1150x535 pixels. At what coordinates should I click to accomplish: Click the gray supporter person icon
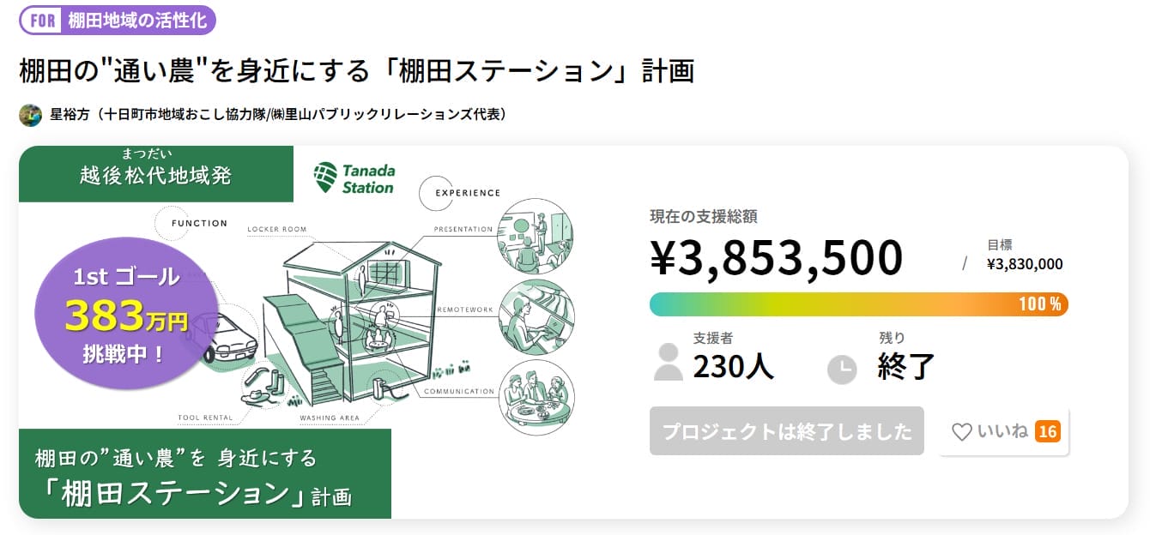(x=668, y=362)
